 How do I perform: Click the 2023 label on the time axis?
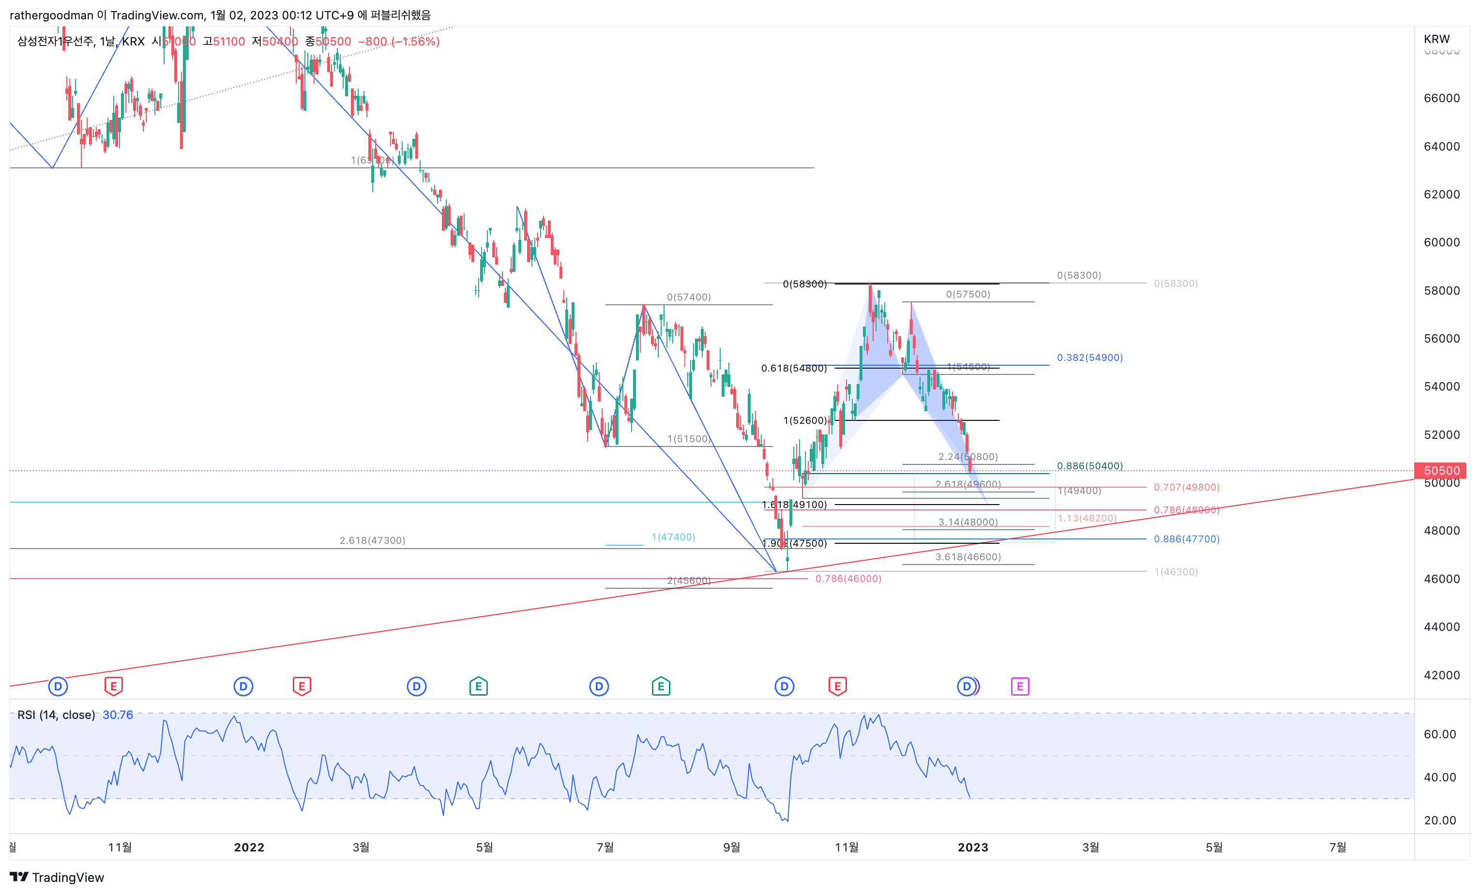[x=972, y=847]
